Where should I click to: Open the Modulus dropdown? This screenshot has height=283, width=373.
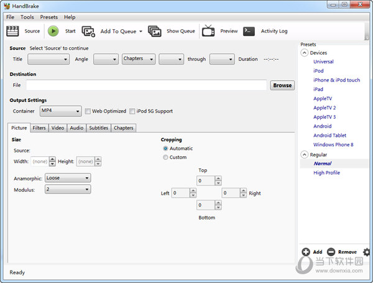click(68, 189)
